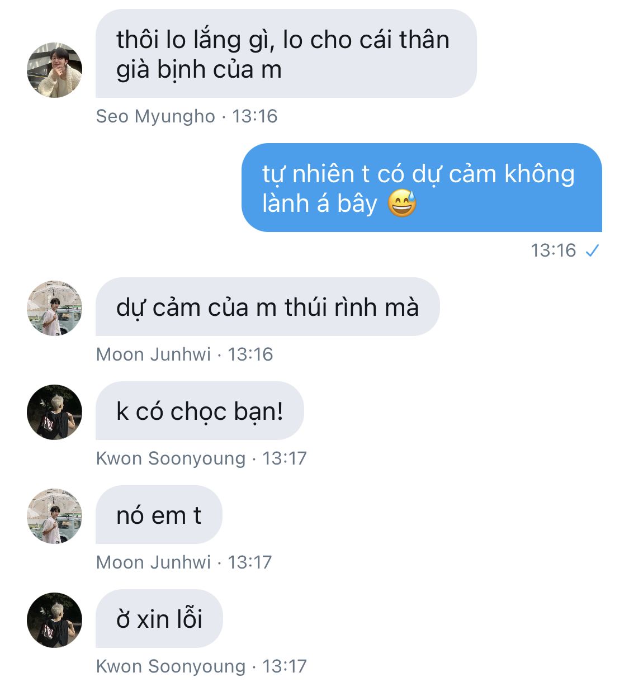This screenshot has width=629, height=682.
Task: Click the Kwon Soonyoung name under 'ờ xin lỗi'
Action: (171, 666)
